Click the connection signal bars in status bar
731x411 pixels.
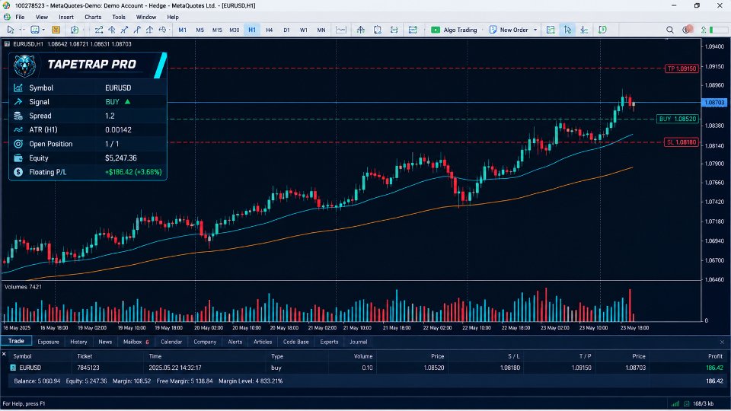[675, 403]
